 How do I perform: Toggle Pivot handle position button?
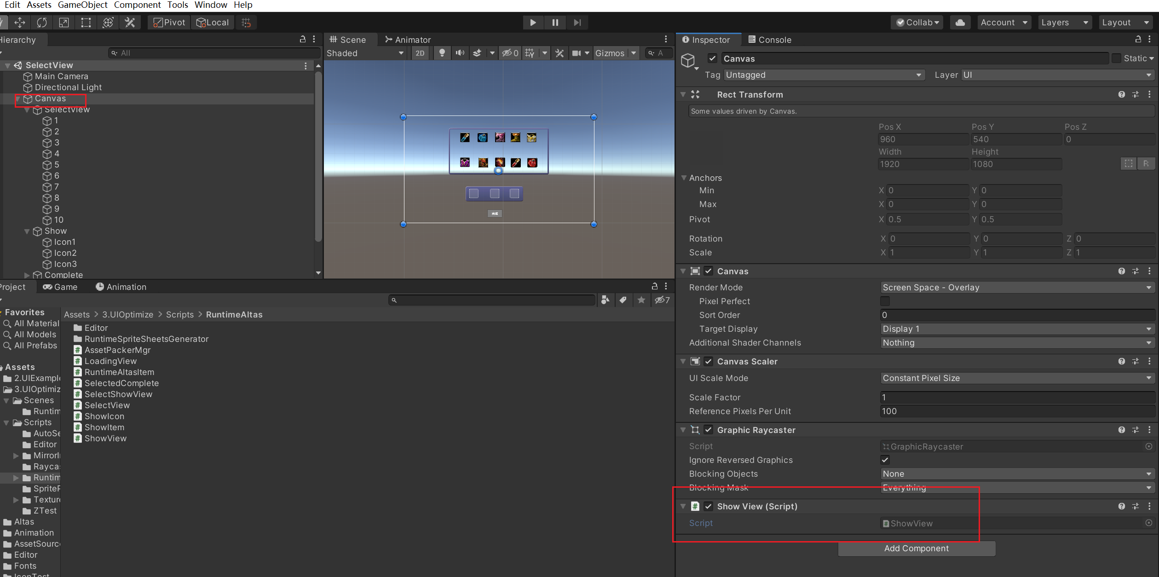[169, 23]
